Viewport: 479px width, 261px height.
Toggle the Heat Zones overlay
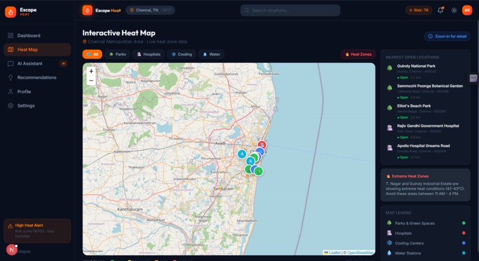pyautogui.click(x=358, y=54)
